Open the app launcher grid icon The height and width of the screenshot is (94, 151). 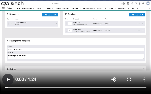click(x=3, y=8)
